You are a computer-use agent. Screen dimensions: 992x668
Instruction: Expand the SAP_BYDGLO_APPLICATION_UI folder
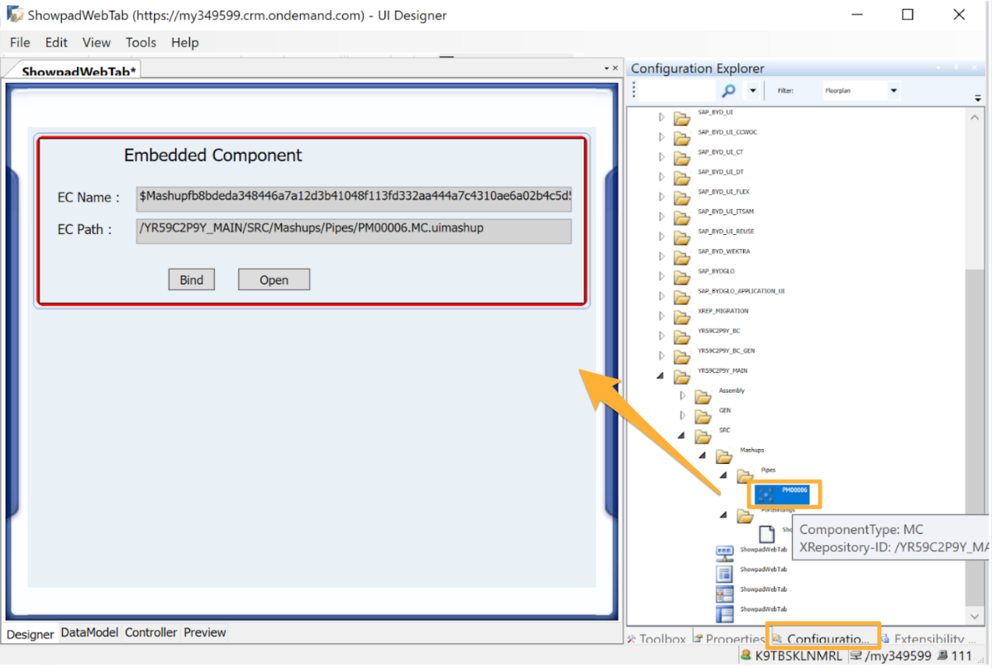(x=661, y=296)
